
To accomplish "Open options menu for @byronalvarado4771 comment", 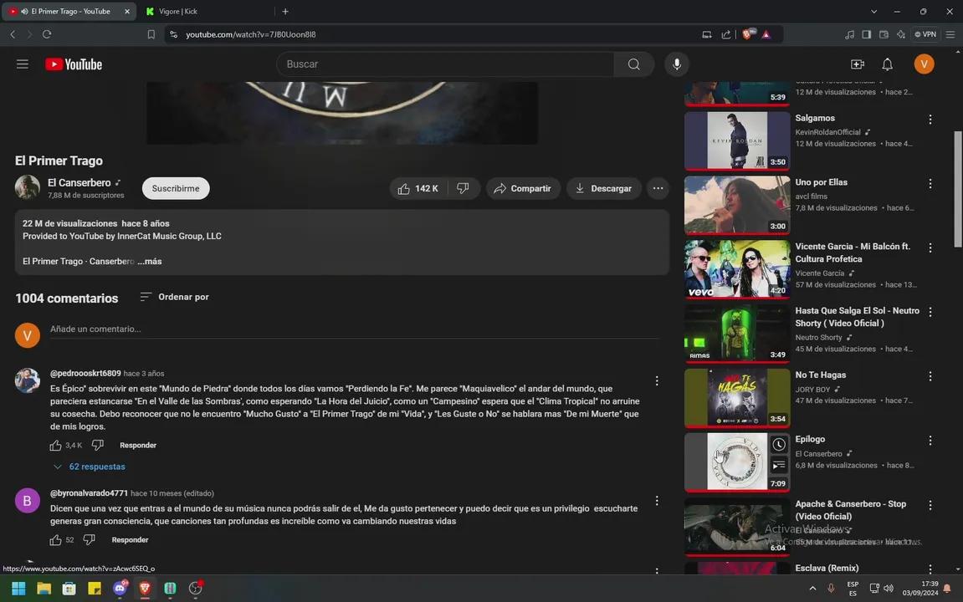I will [657, 501].
